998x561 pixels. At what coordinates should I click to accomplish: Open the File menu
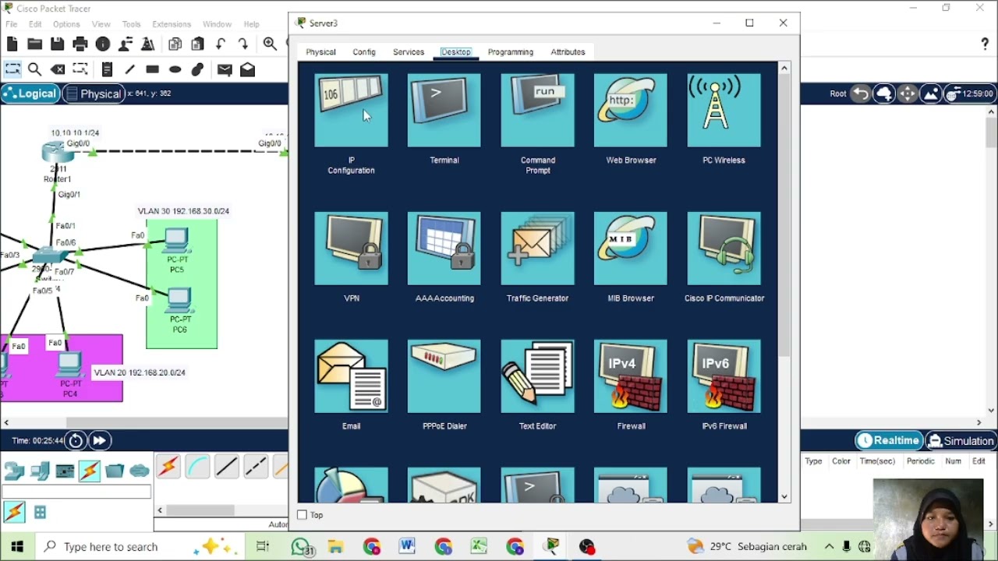[x=12, y=24]
